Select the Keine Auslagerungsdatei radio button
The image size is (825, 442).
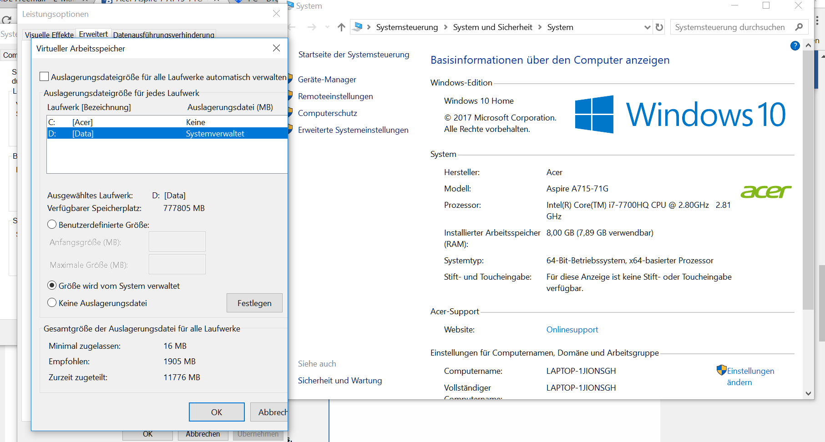tap(52, 303)
